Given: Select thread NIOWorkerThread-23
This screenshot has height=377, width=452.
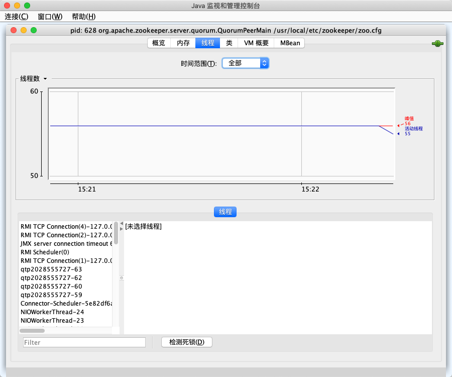Looking at the screenshot, I should (x=66, y=321).
